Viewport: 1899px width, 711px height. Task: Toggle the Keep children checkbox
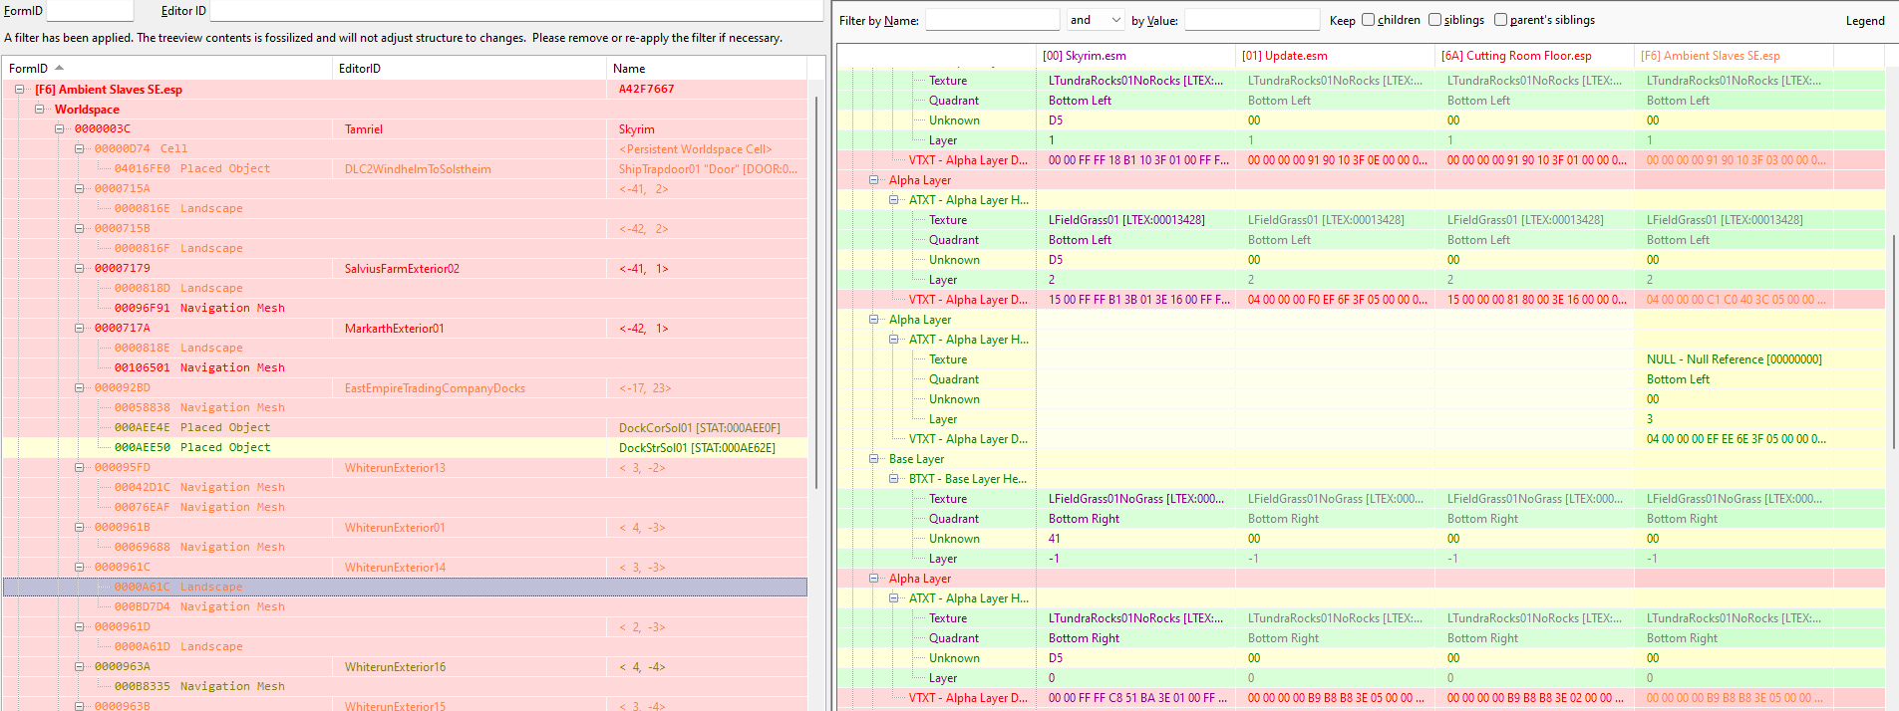click(x=1368, y=20)
